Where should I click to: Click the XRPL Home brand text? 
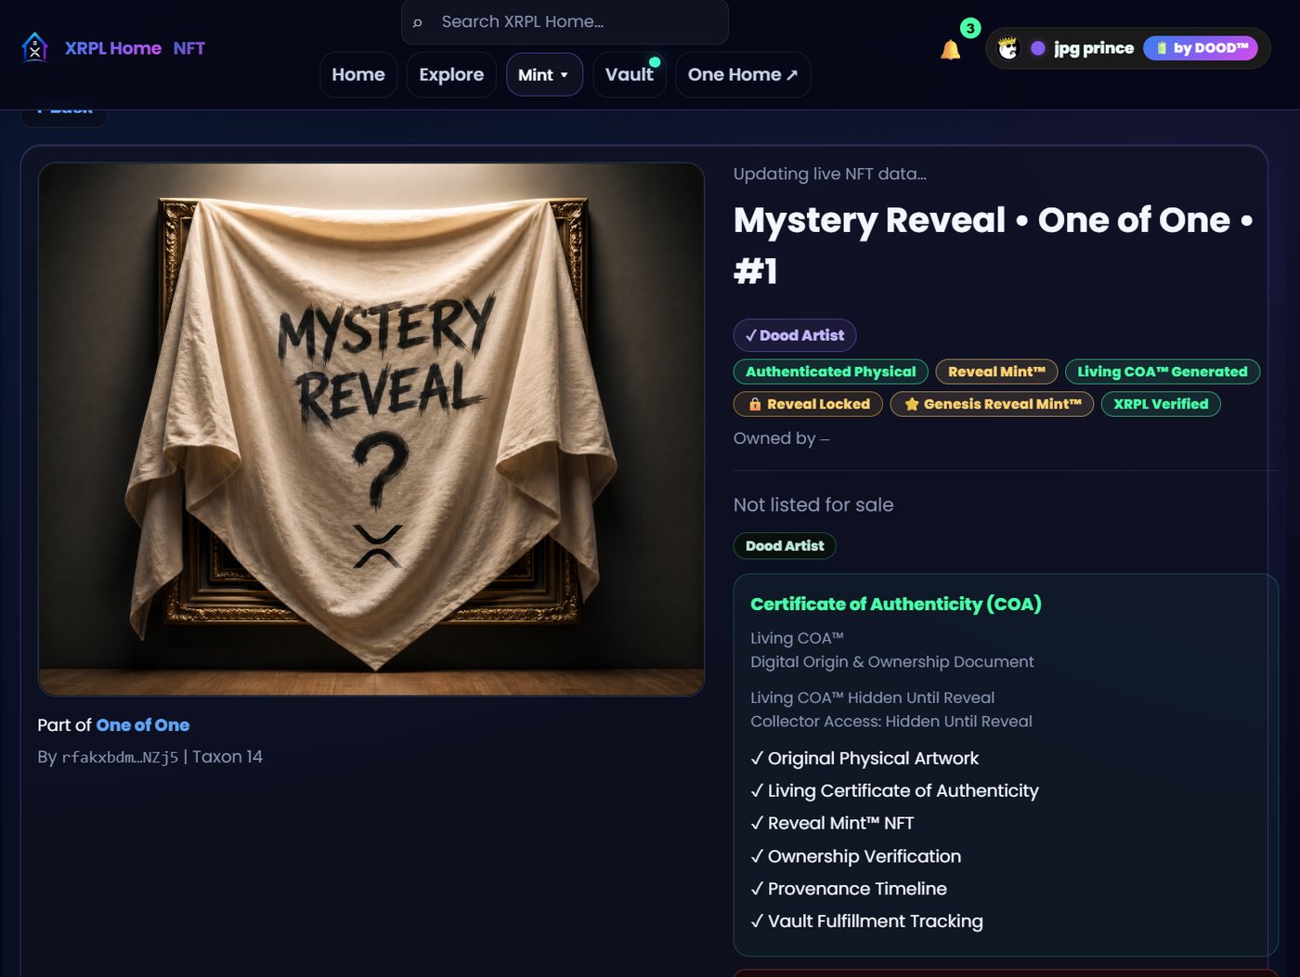coord(113,48)
